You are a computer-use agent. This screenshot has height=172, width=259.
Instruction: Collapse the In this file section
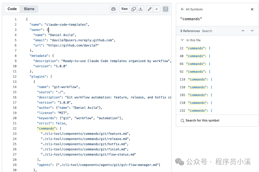182,40
